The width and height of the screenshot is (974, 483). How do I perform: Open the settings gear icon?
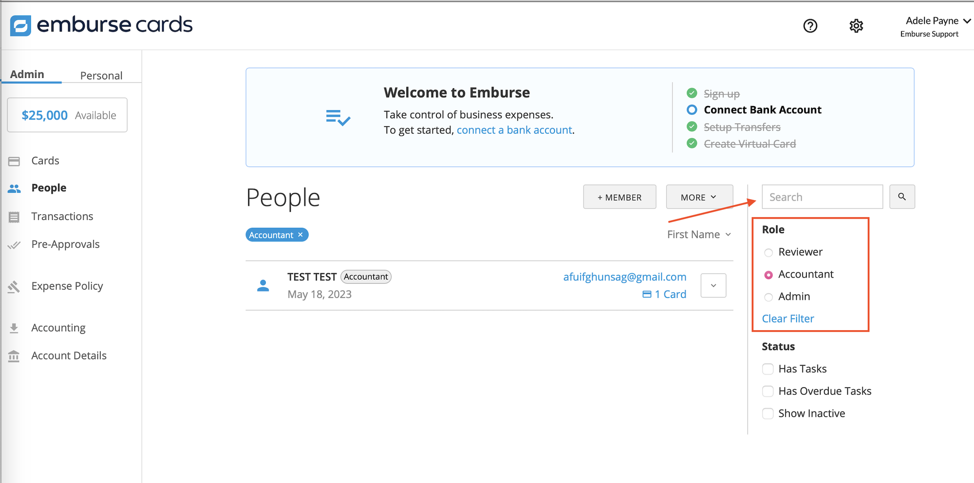point(856,26)
